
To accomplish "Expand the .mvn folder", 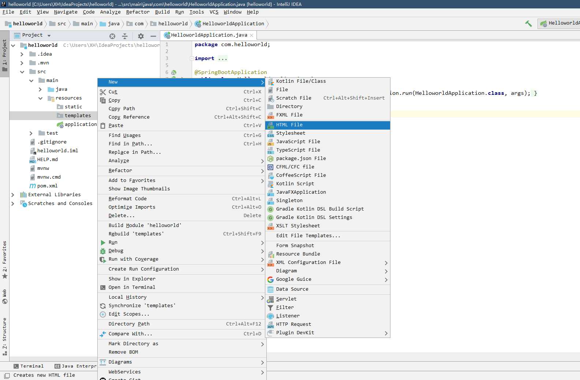I will [x=22, y=63].
